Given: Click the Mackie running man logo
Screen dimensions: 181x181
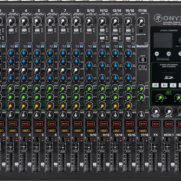Looking at the screenshot, I should (x=158, y=18).
